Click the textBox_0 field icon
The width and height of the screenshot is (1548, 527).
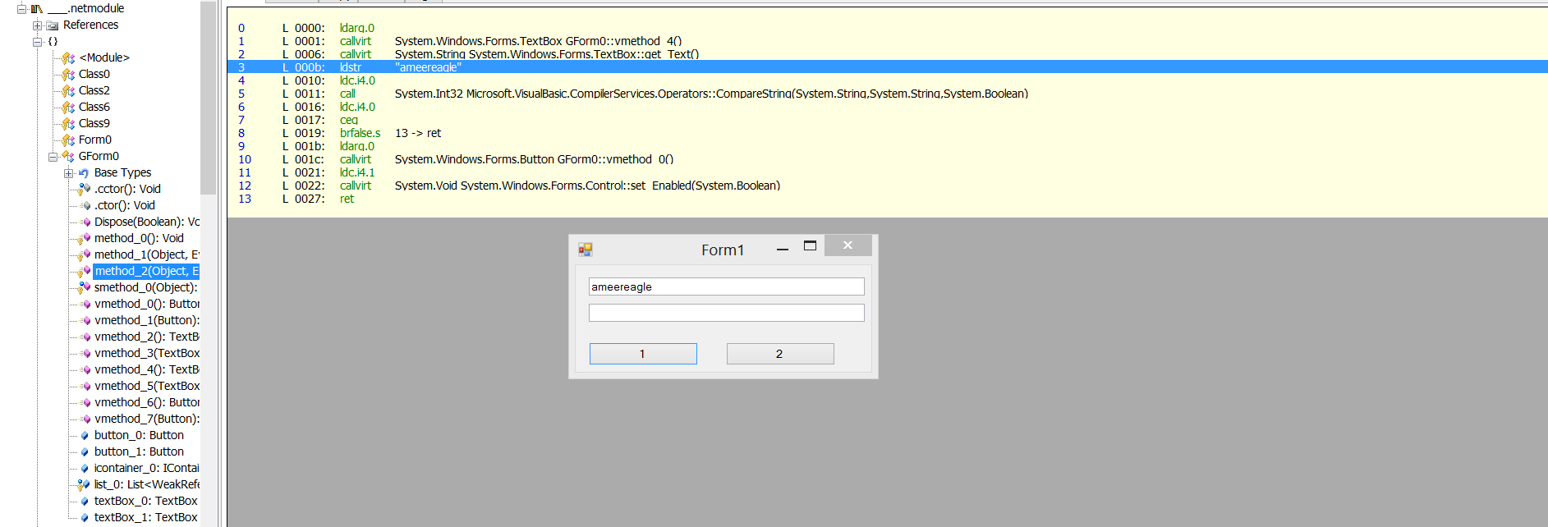(x=85, y=502)
